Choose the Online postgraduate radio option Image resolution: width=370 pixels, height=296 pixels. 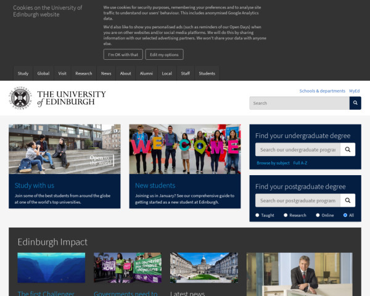318,215
